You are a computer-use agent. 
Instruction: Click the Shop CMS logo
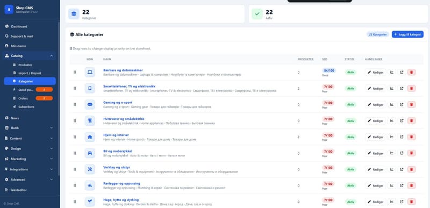[x=9, y=9]
